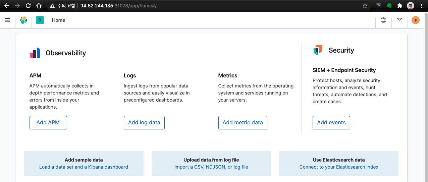
Task: Open the browser extensions puzzle icon
Action: 399,6
